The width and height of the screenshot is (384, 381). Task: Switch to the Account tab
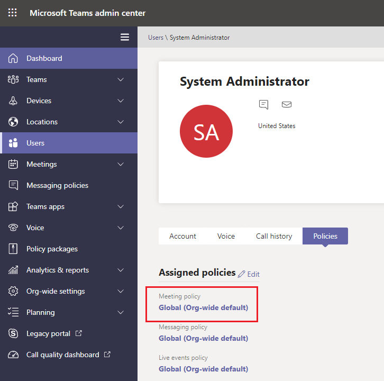tap(182, 236)
